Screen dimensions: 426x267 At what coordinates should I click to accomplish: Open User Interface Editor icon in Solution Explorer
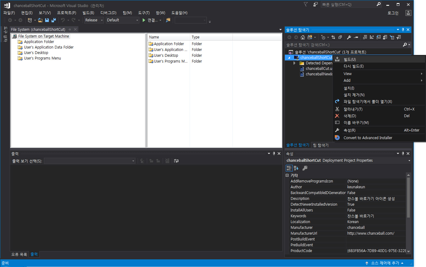385,37
